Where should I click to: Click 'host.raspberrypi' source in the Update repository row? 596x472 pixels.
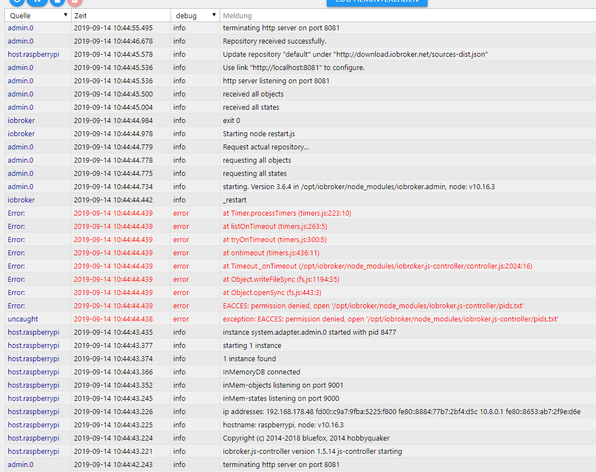[34, 54]
